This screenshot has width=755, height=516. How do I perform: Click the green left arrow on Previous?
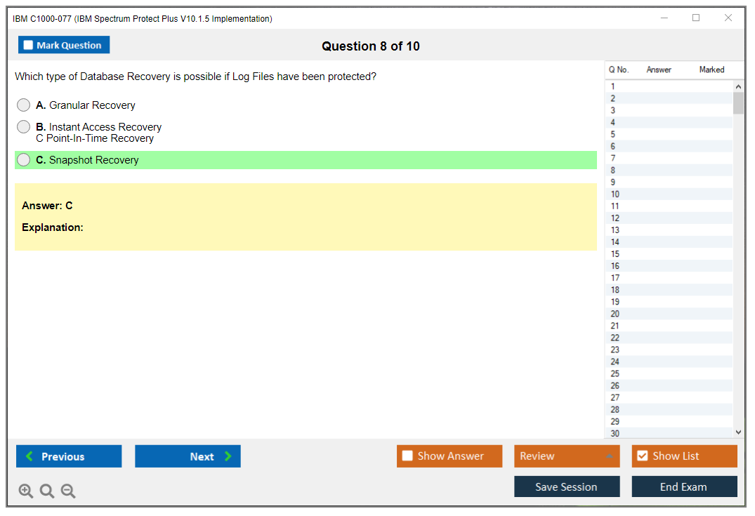click(x=29, y=456)
